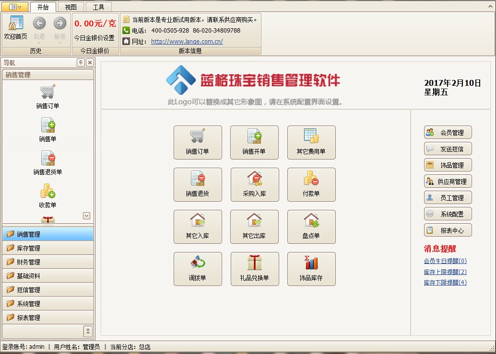Go to the 欢迎首页 home button
496x354 pixels.
pyautogui.click(x=15, y=28)
